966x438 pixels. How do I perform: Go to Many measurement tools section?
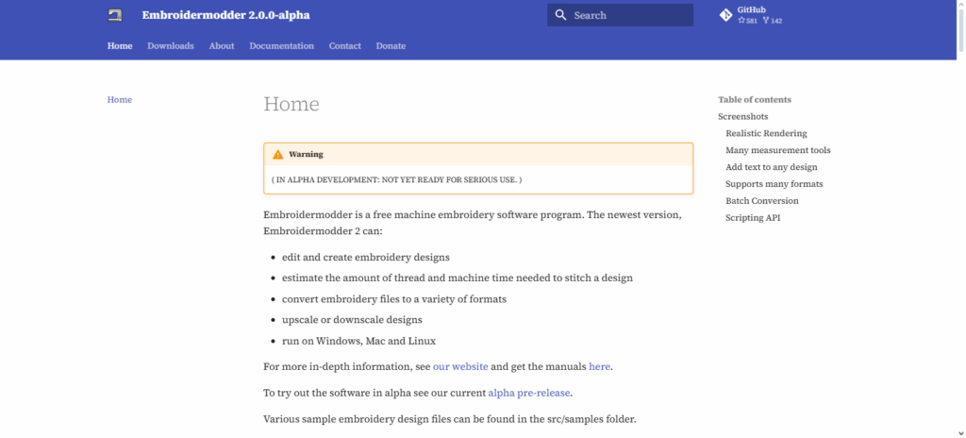tap(777, 150)
